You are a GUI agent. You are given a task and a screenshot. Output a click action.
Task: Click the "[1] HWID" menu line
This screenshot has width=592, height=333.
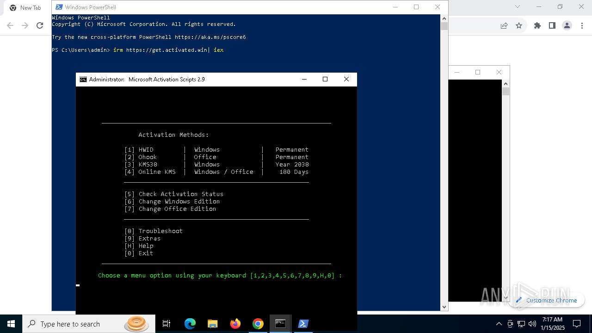216,150
